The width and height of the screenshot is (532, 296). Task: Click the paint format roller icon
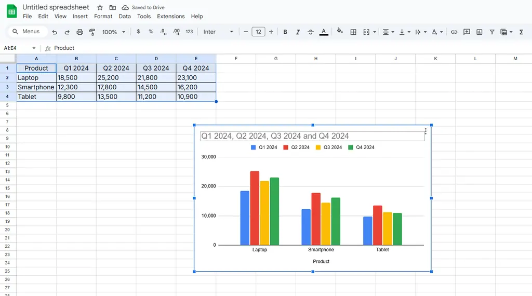click(92, 32)
